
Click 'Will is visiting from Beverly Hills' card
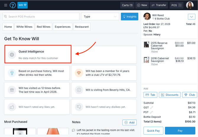coord(104,90)
